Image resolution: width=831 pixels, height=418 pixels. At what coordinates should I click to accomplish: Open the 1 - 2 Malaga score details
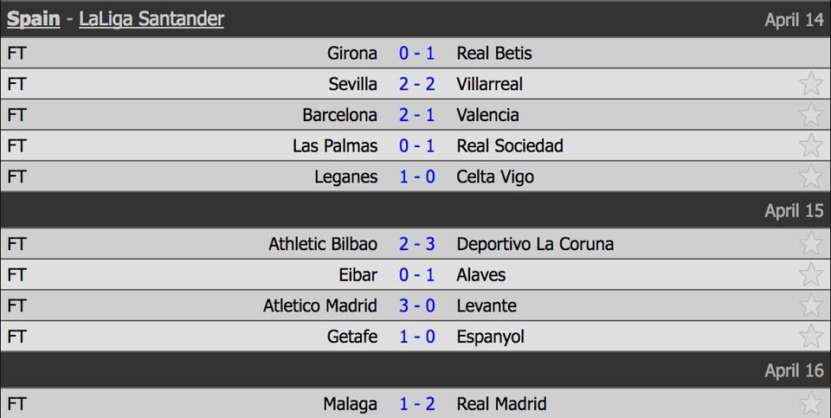click(417, 403)
